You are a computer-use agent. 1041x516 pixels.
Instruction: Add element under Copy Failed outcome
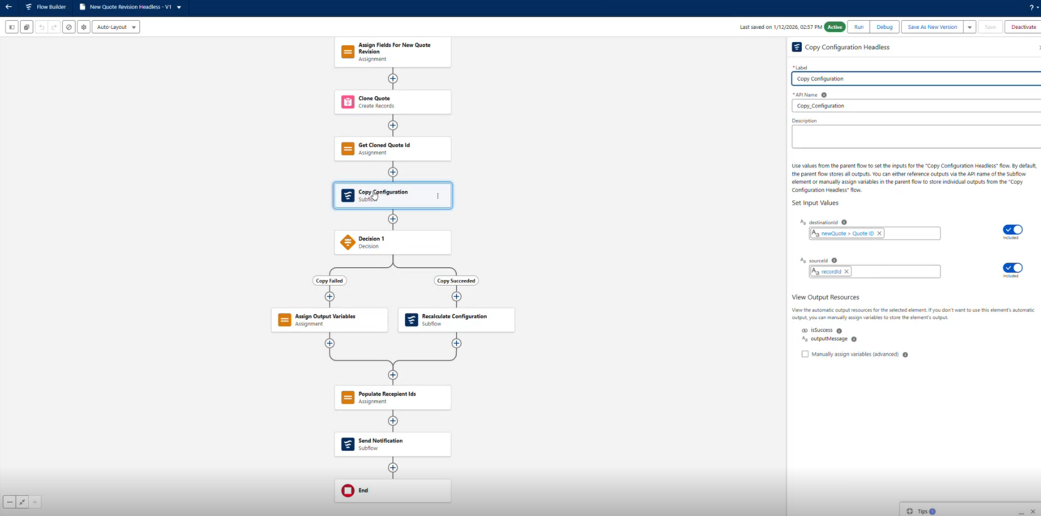330,296
